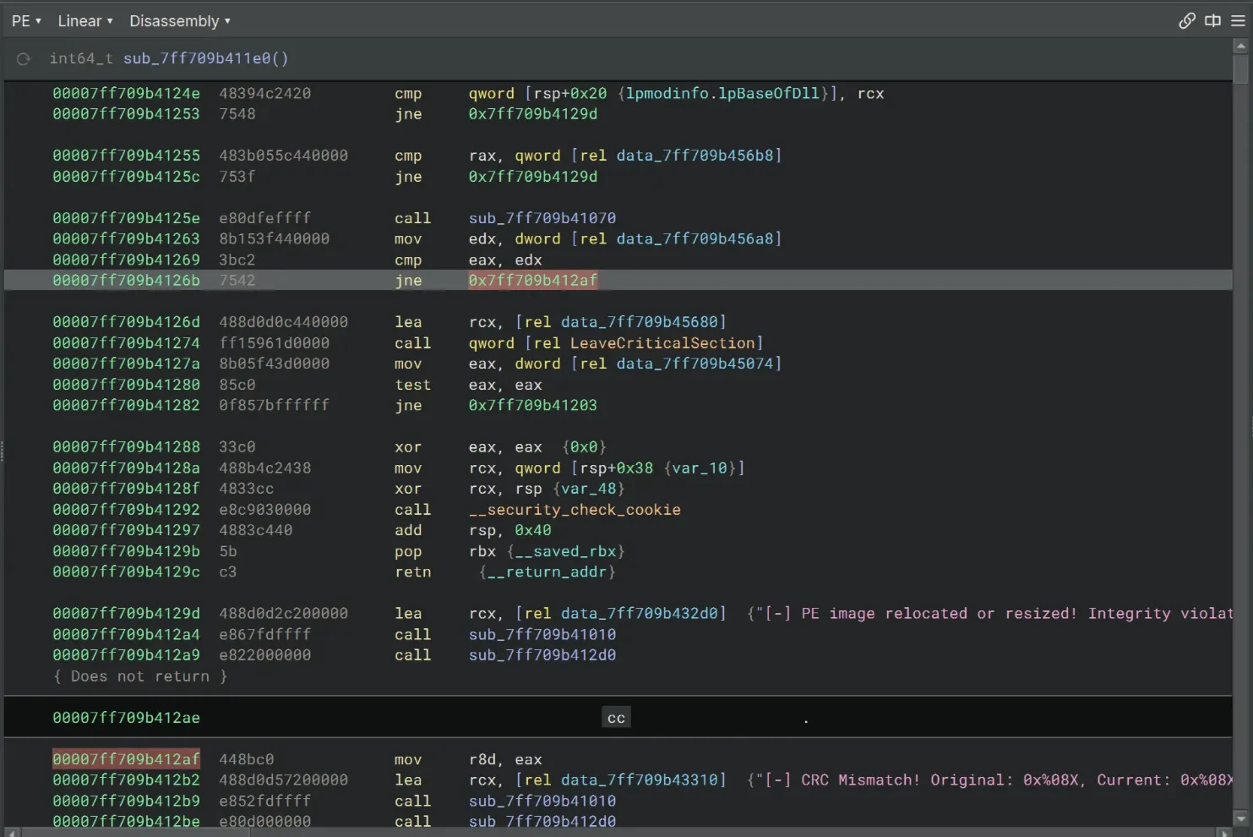Click the vertical scrollbar up arrow
Screen dimensions: 1253x837
pyautogui.click(x=1240, y=47)
